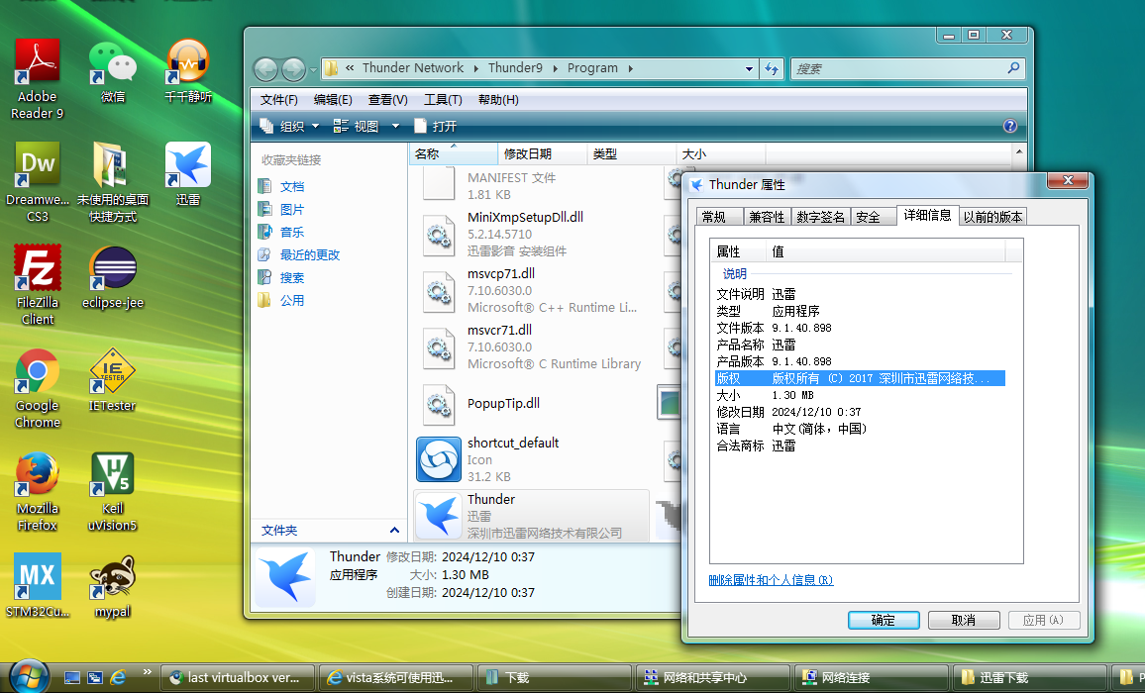Image resolution: width=1145 pixels, height=693 pixels.
Task: Select the 迅雷 desktop shortcut
Action: pos(187,174)
